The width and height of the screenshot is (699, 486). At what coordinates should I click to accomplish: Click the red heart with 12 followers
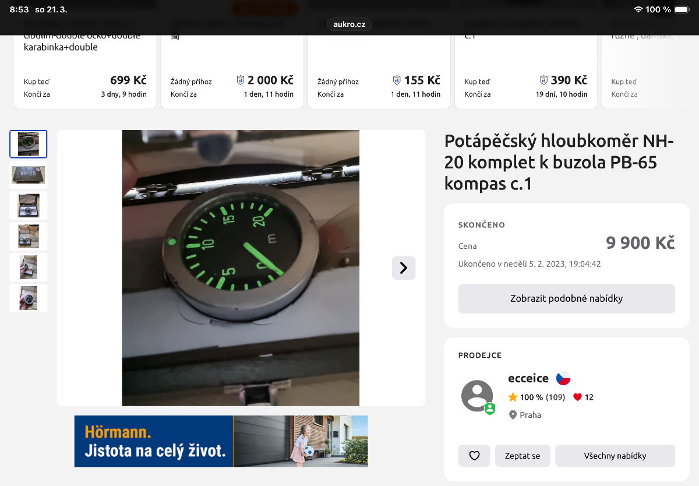(577, 397)
